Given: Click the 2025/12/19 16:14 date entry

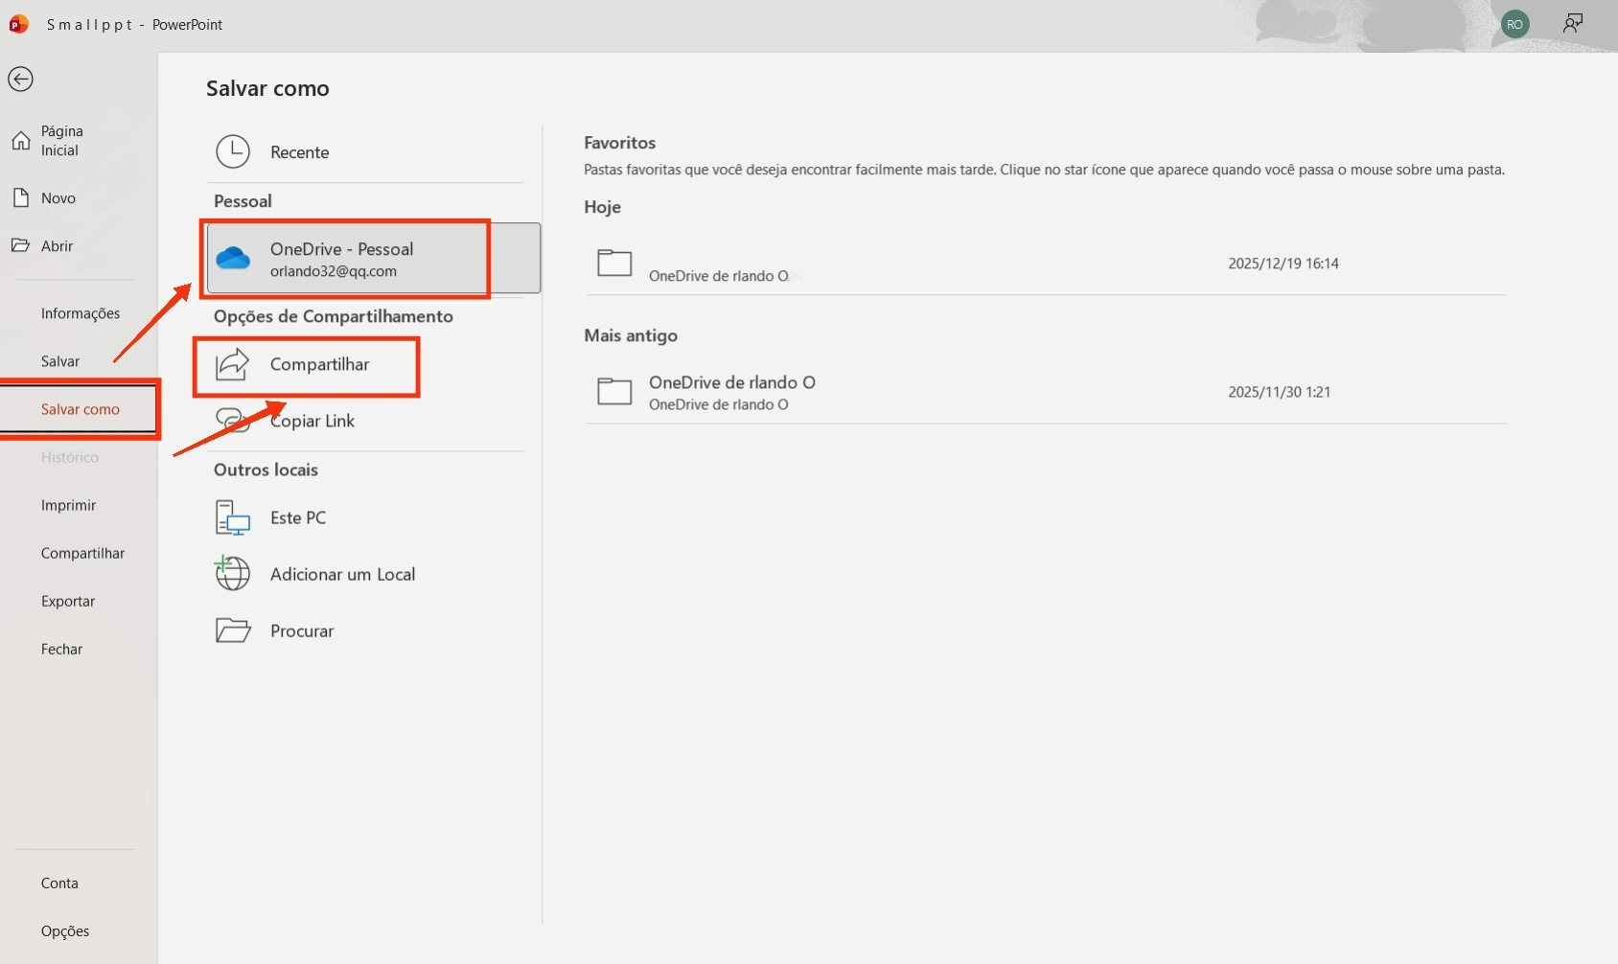Looking at the screenshot, I should pyautogui.click(x=1283, y=264).
